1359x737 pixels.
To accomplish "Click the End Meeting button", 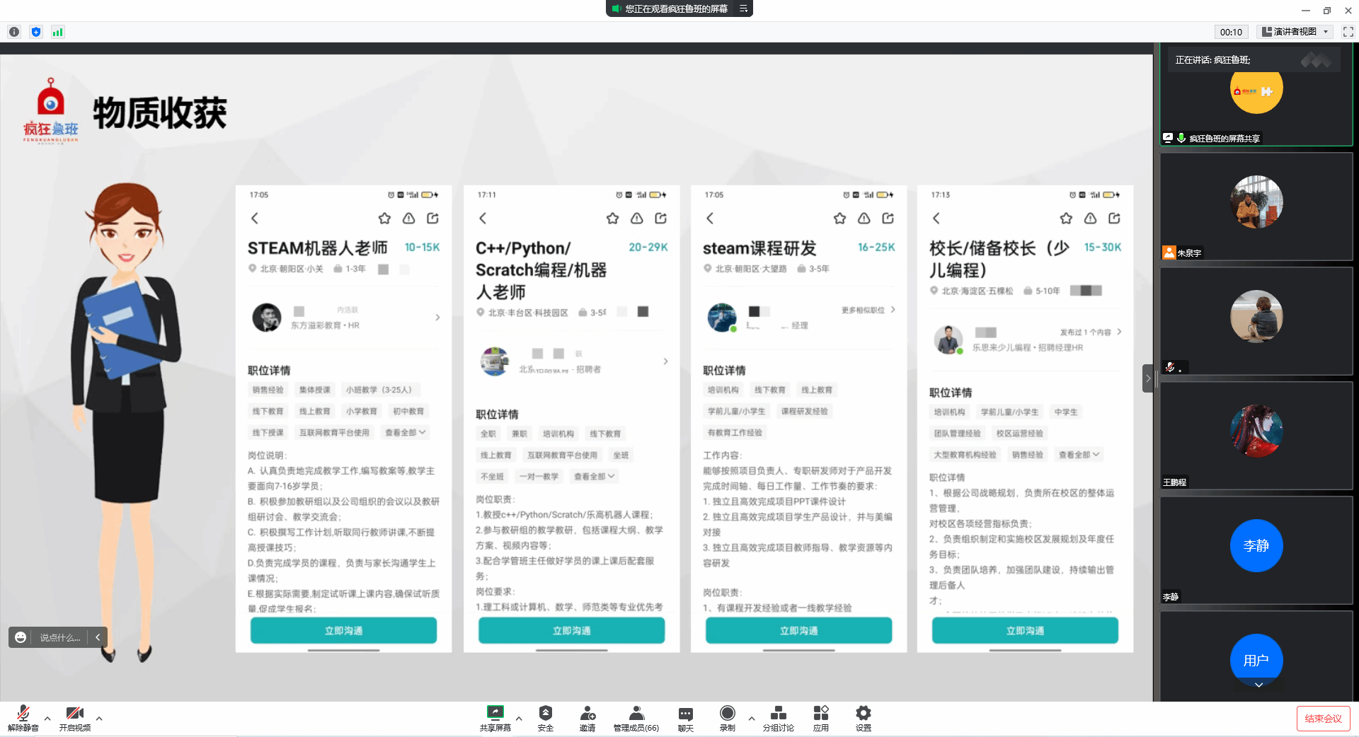I will point(1323,719).
